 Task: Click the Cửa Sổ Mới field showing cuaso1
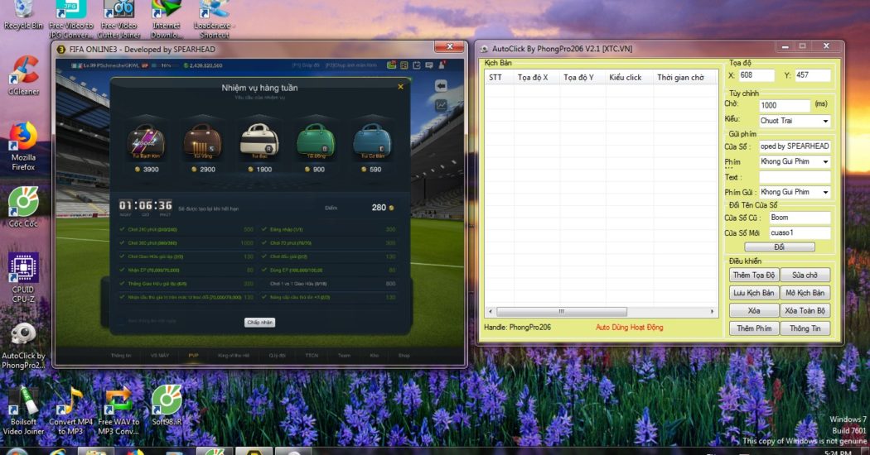(x=800, y=232)
